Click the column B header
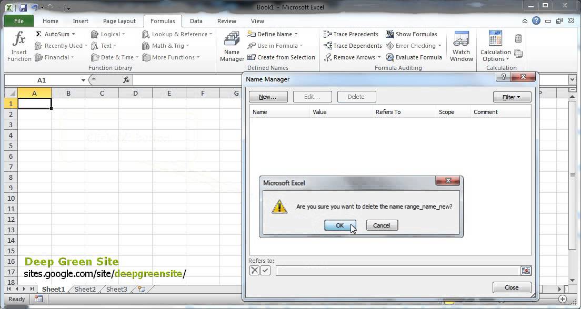 (68, 94)
